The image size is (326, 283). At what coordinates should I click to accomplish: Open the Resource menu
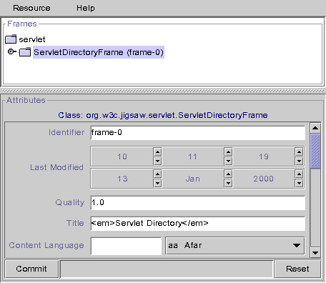point(31,8)
